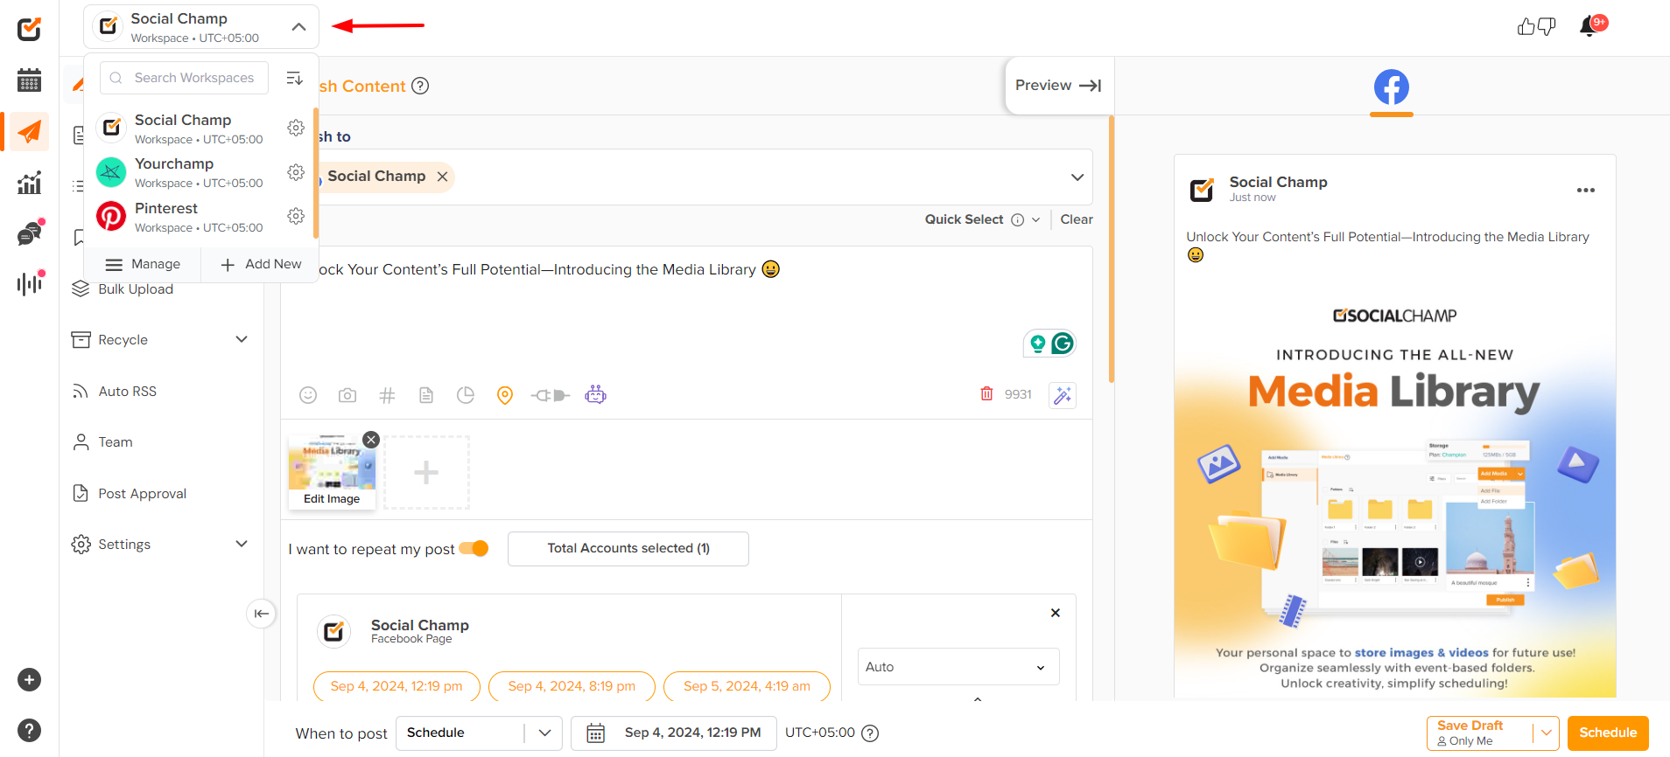This screenshot has width=1670, height=757.
Task: Select the Sep 5, 2024, 4:19 am slot
Action: point(747,686)
